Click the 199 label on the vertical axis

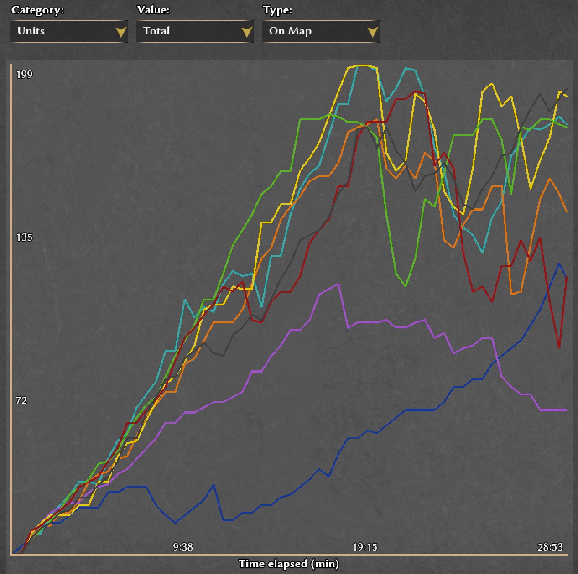point(24,75)
